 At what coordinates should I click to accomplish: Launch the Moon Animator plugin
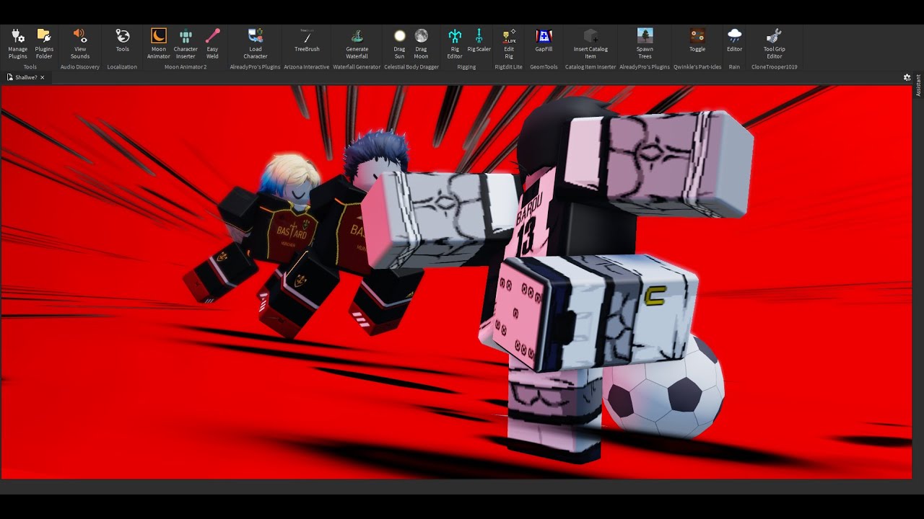(159, 44)
